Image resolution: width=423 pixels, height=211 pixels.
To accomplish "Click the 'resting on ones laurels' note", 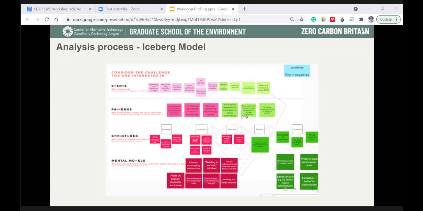I will 229,181.
